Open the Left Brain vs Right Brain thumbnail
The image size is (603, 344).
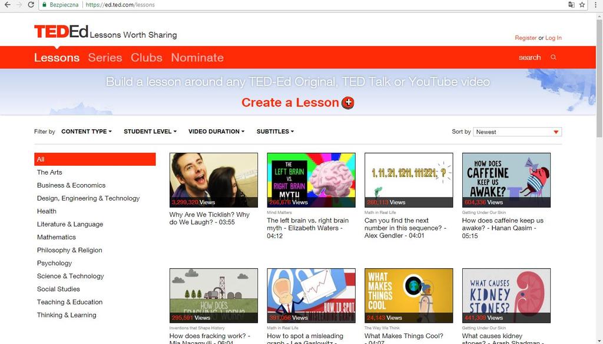(311, 180)
